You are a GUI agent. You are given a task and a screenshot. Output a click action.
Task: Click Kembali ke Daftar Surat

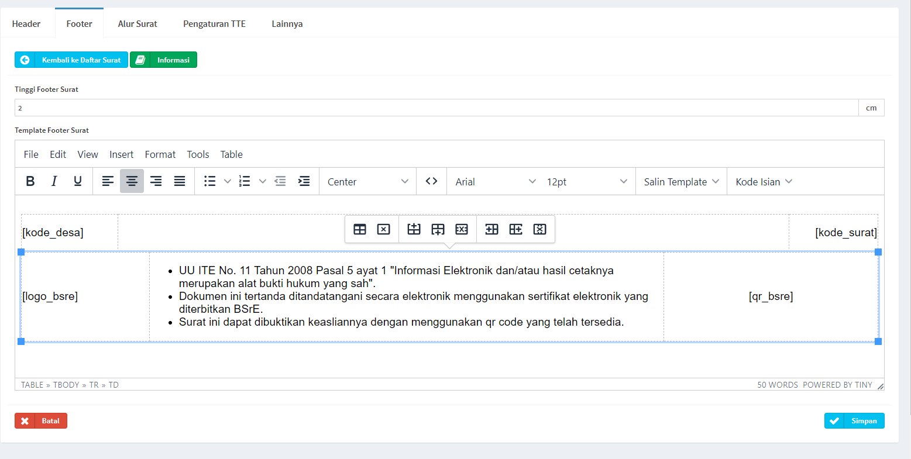71,59
